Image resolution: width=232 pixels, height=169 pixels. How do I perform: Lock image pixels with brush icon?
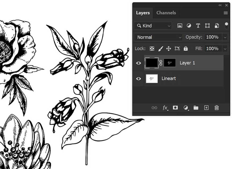coord(160,49)
